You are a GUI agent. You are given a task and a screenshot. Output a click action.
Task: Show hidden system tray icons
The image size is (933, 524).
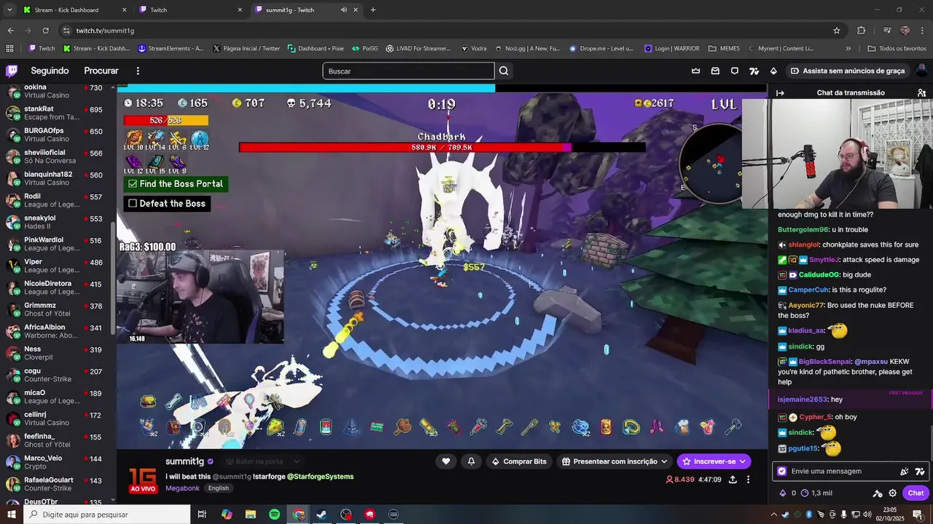[774, 515]
